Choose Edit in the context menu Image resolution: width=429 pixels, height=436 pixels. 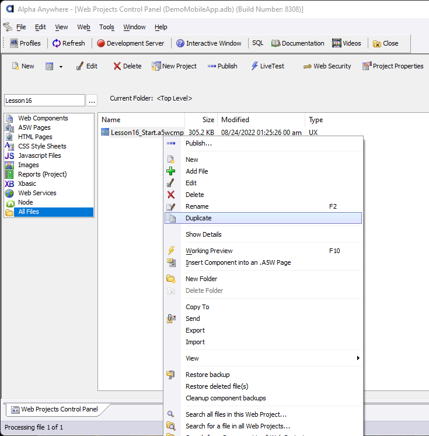click(x=263, y=183)
